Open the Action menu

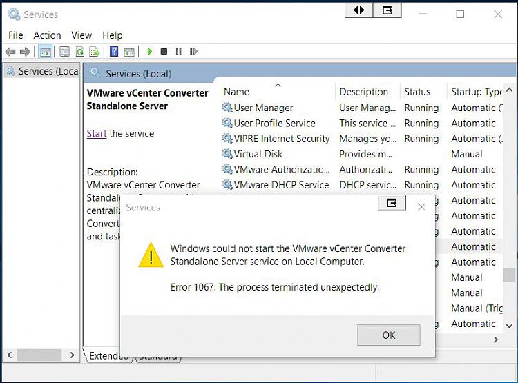pyautogui.click(x=47, y=35)
